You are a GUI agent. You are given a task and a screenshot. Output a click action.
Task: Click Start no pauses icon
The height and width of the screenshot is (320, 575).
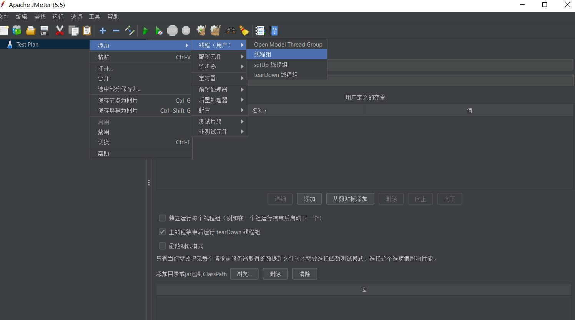point(159,30)
